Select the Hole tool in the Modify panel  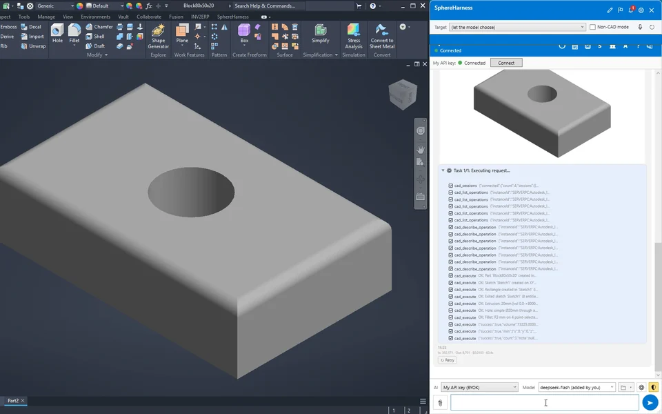click(x=57, y=33)
